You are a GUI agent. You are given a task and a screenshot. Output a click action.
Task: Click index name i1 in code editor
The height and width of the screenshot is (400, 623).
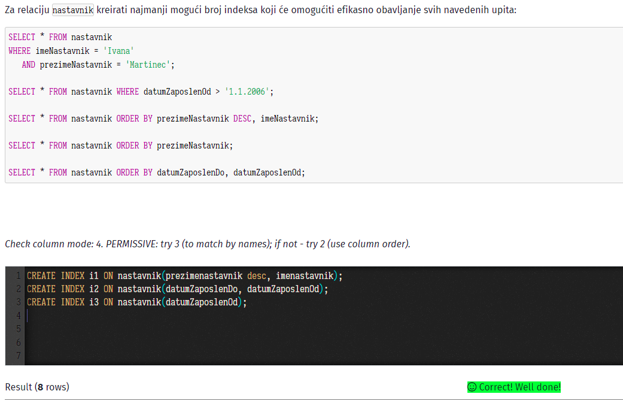tap(94, 275)
